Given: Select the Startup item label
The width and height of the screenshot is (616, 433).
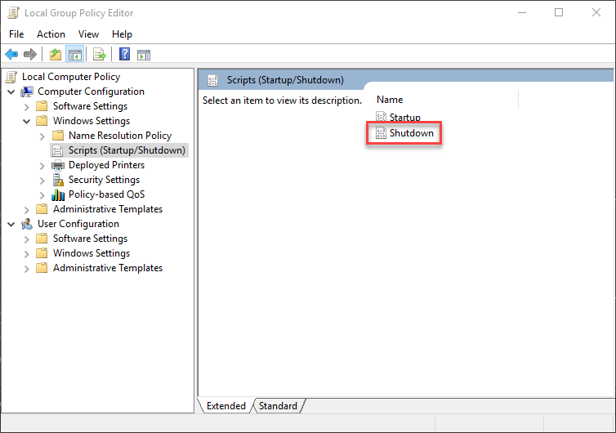Looking at the screenshot, I should pyautogui.click(x=405, y=117).
